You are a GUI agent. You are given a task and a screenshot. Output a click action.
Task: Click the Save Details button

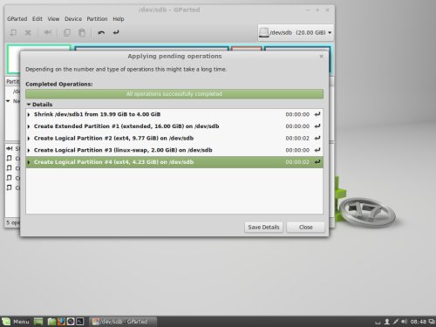tap(263, 227)
